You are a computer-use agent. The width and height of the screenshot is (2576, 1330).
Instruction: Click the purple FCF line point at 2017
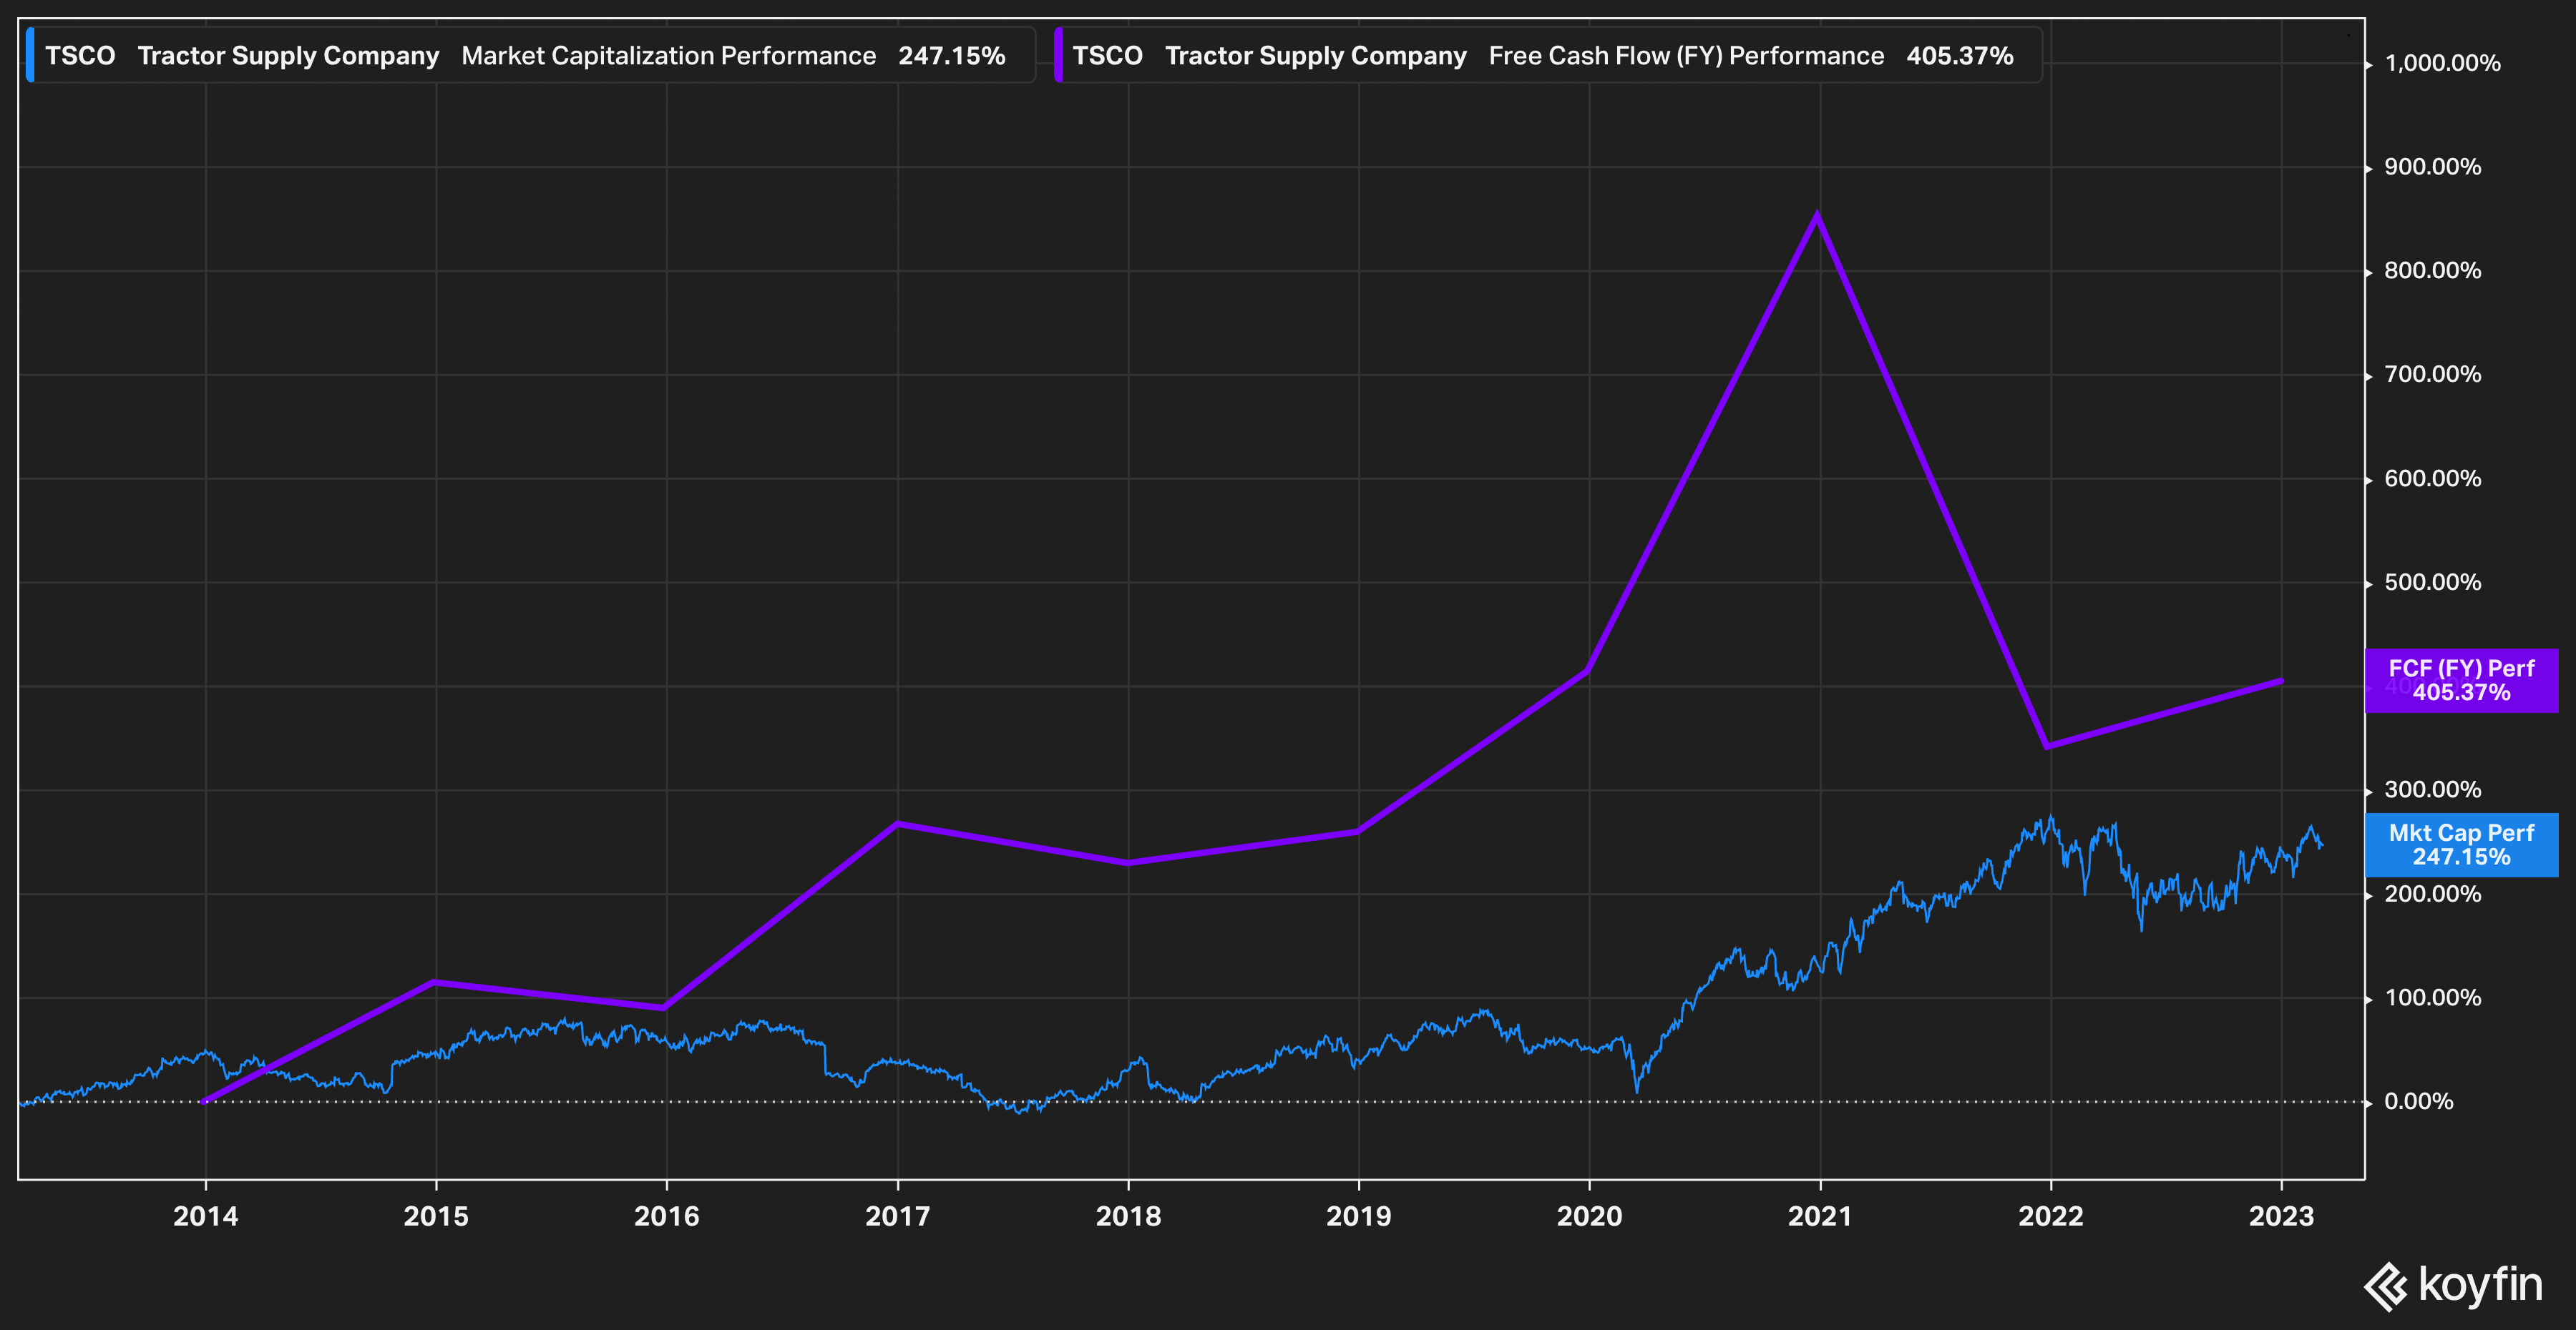[x=897, y=823]
